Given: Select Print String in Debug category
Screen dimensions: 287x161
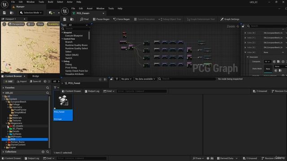Looking at the screenshot, I should (x=71, y=68).
